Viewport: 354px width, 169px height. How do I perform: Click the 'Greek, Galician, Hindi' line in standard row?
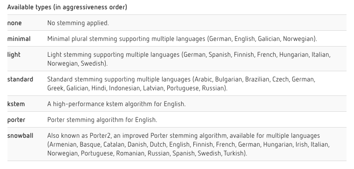tap(137, 88)
